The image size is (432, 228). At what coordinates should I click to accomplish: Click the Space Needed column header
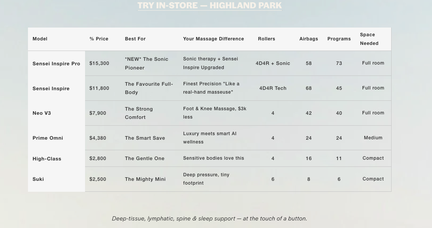point(369,39)
